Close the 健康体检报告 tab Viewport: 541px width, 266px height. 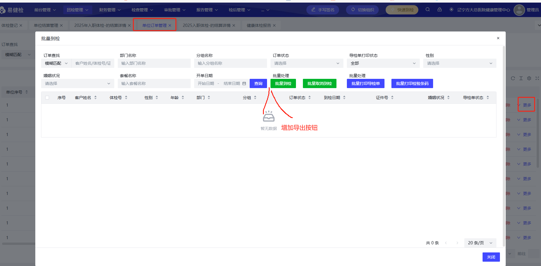274,25
